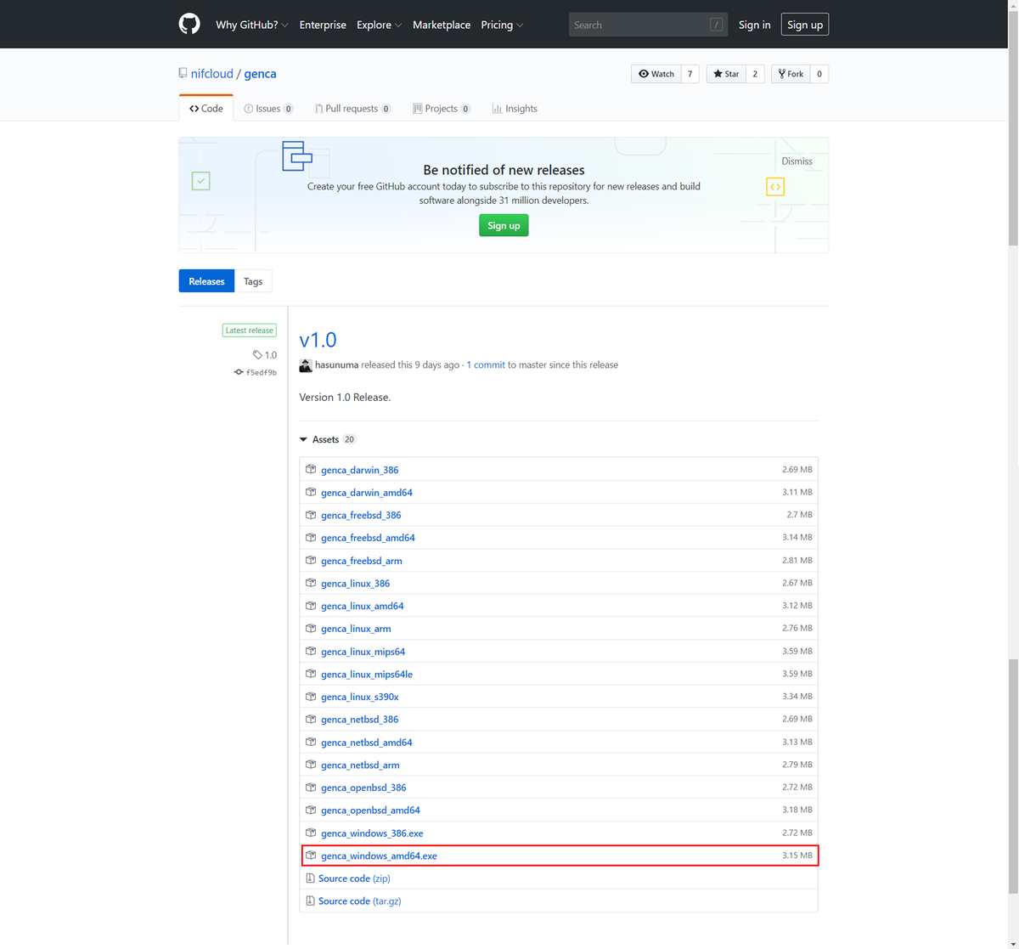Screen dimensions: 1019x949
Task: Click the repository book icon by nifcloud
Action: click(x=183, y=74)
